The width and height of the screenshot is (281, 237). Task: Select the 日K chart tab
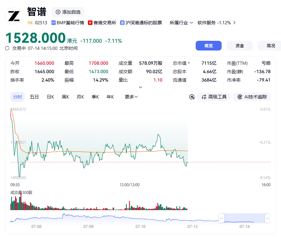(50, 97)
